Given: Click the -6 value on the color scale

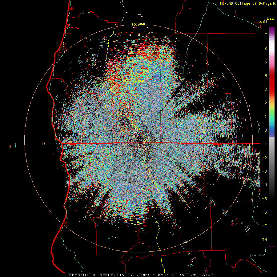Looking at the screenshot, I should [264, 212].
